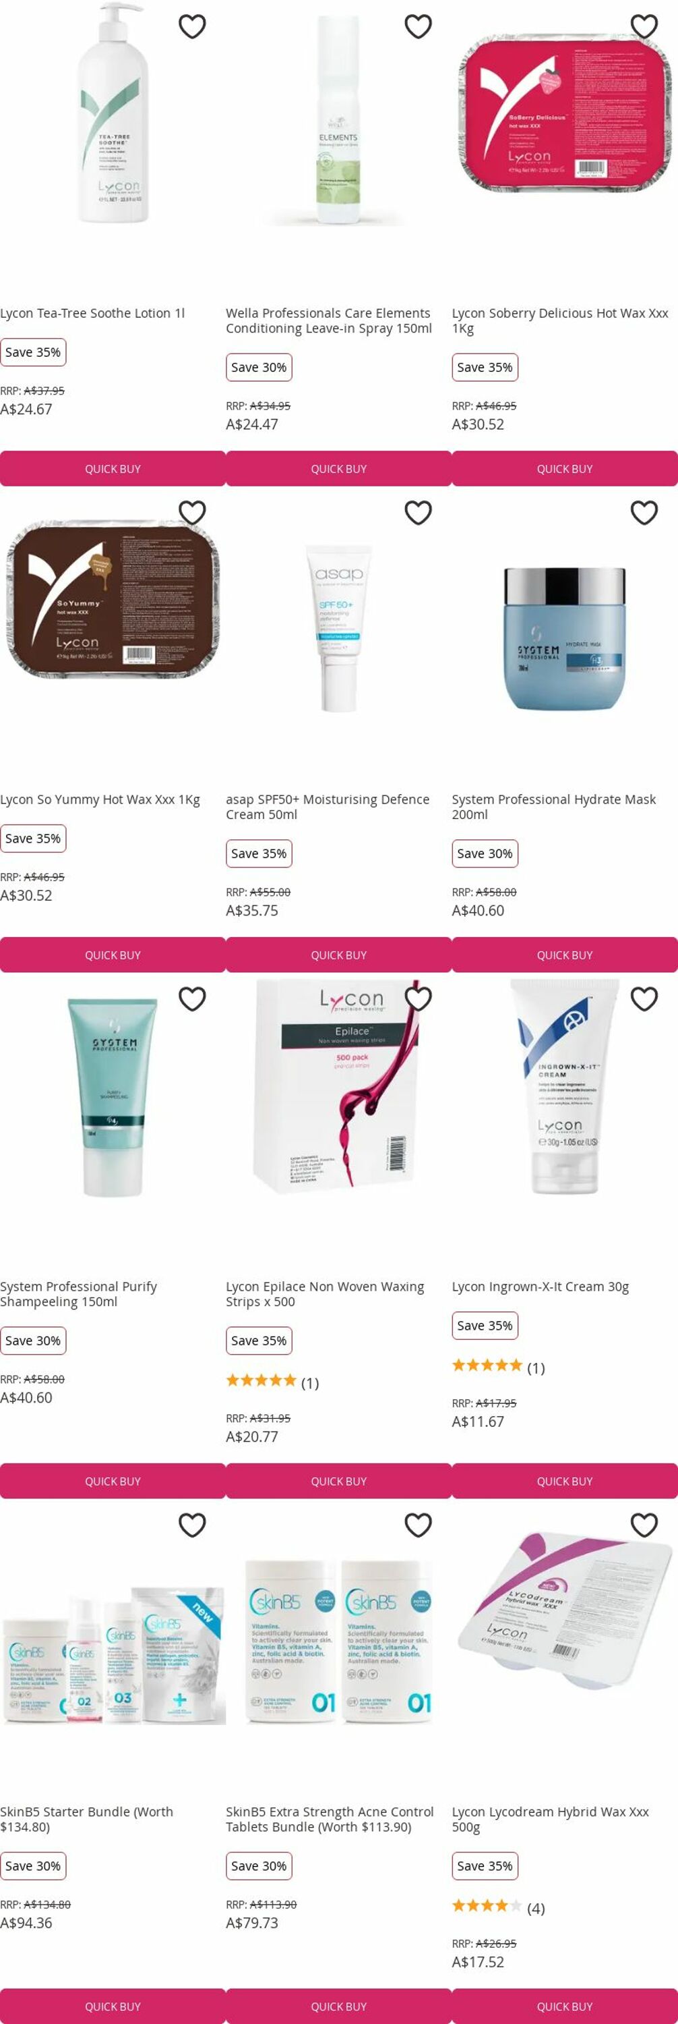Image resolution: width=678 pixels, height=2024 pixels.
Task: Open Lycon Lycodream Hybrid Wax title link
Action: point(550,1819)
